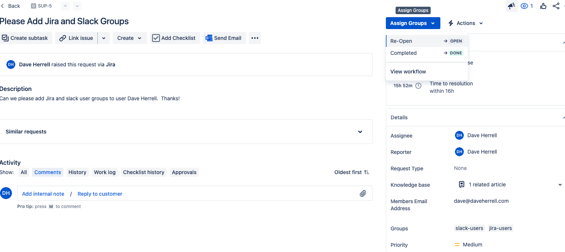The height and width of the screenshot is (252, 565).
Task: Edit the Reporter field Dave Herrell
Action: click(x=476, y=152)
